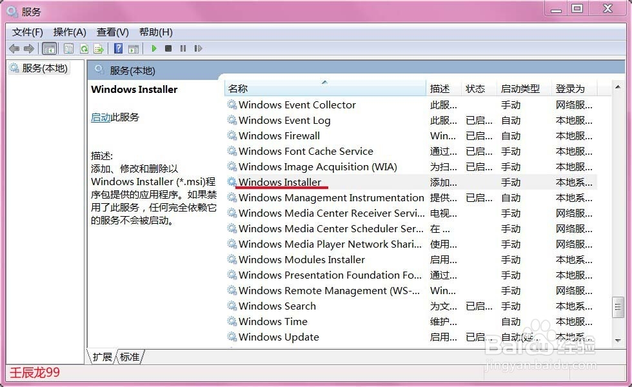
Task: Click the scrollbar down arrow of services list
Action: [618, 341]
